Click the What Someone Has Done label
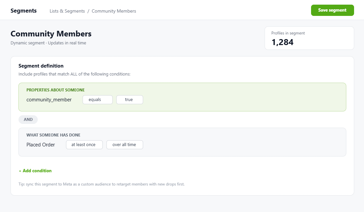Image resolution: width=364 pixels, height=212 pixels. point(53,135)
